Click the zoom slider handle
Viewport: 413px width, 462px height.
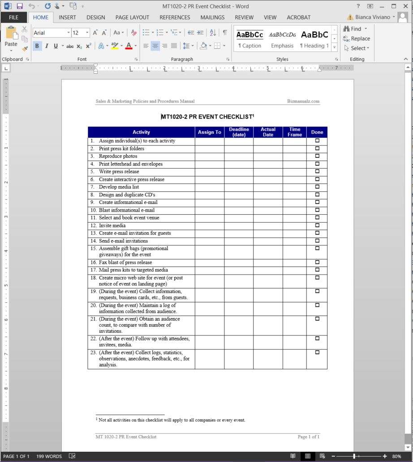(354, 456)
